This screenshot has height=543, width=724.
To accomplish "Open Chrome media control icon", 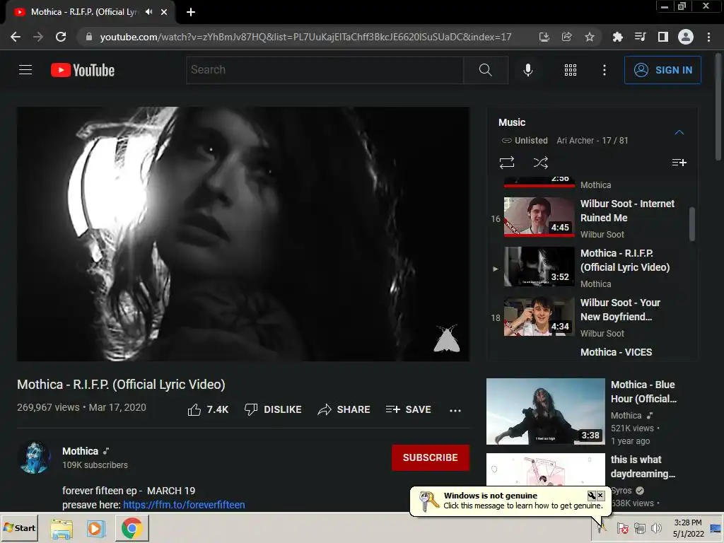I will [x=640, y=37].
